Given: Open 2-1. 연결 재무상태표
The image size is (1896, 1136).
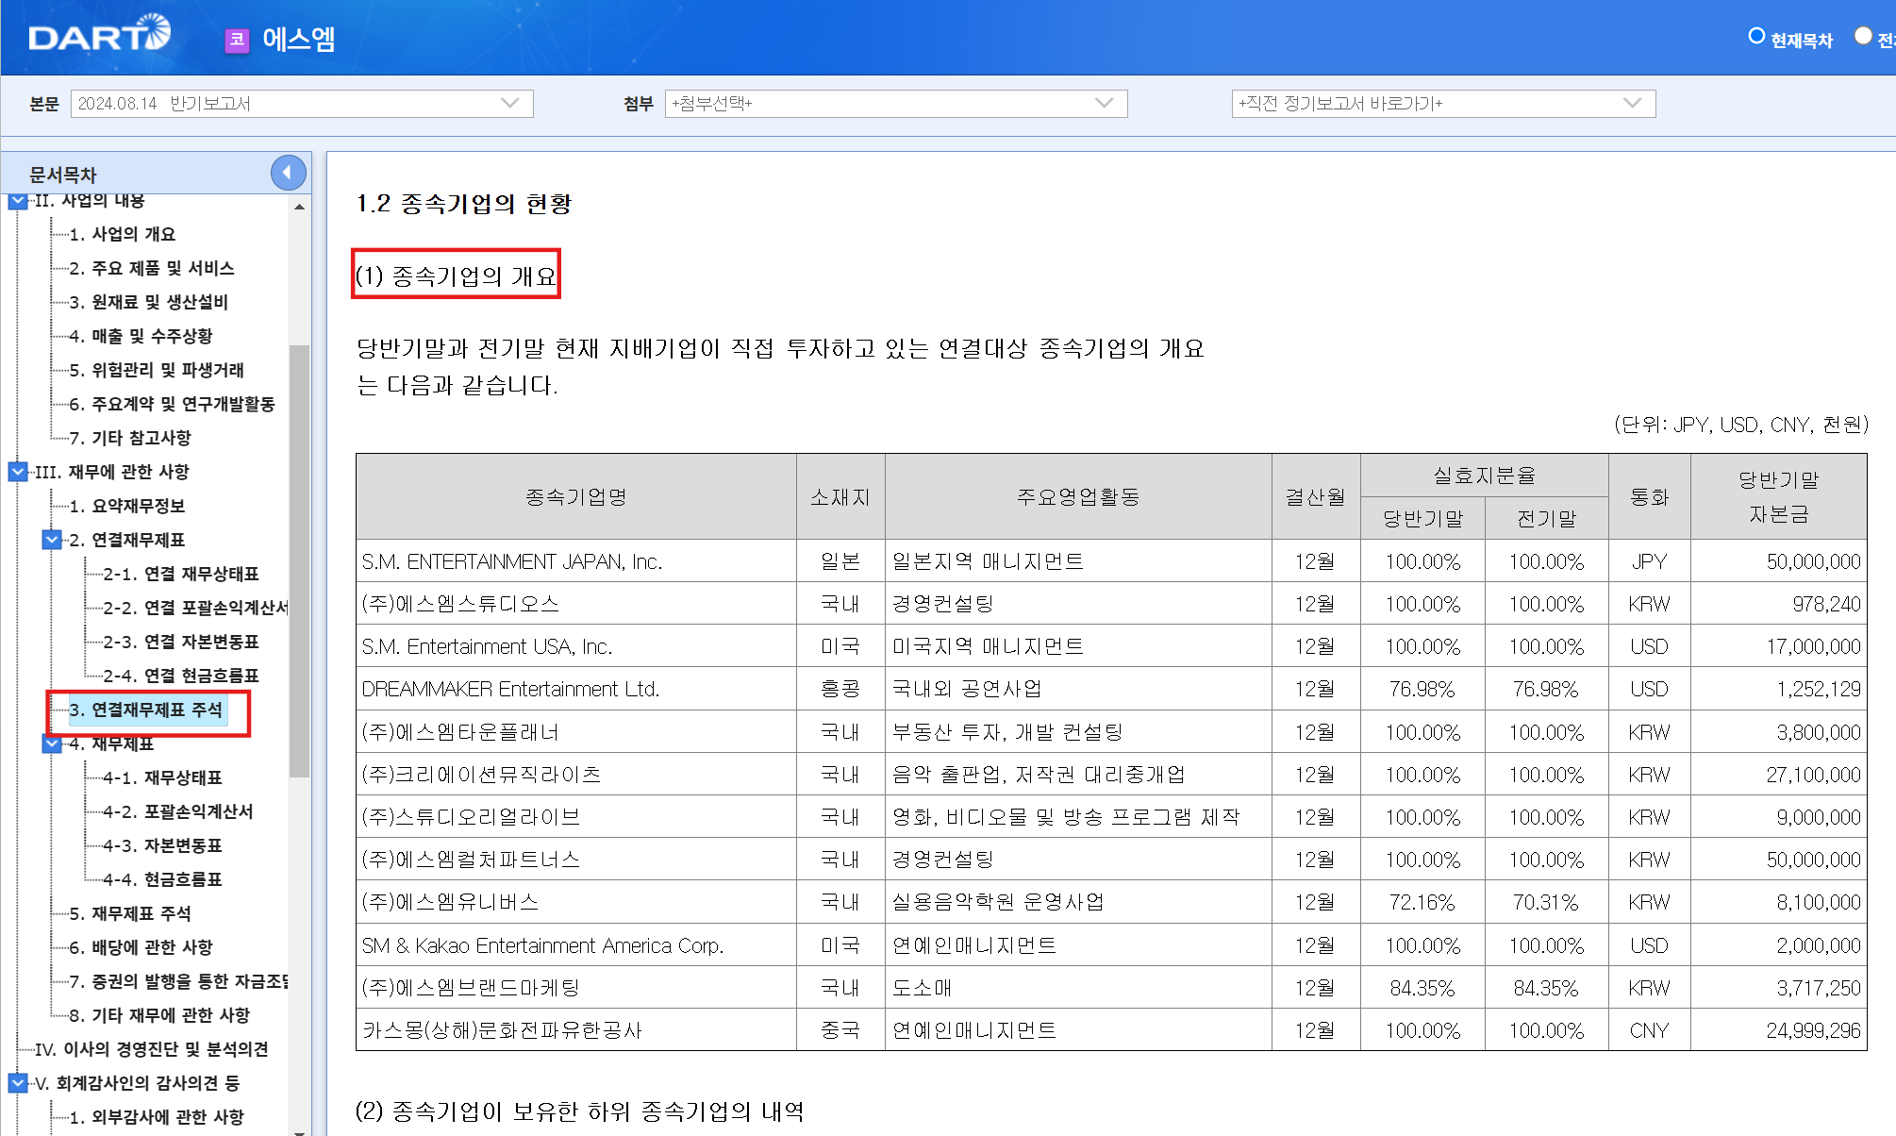Looking at the screenshot, I should (181, 574).
